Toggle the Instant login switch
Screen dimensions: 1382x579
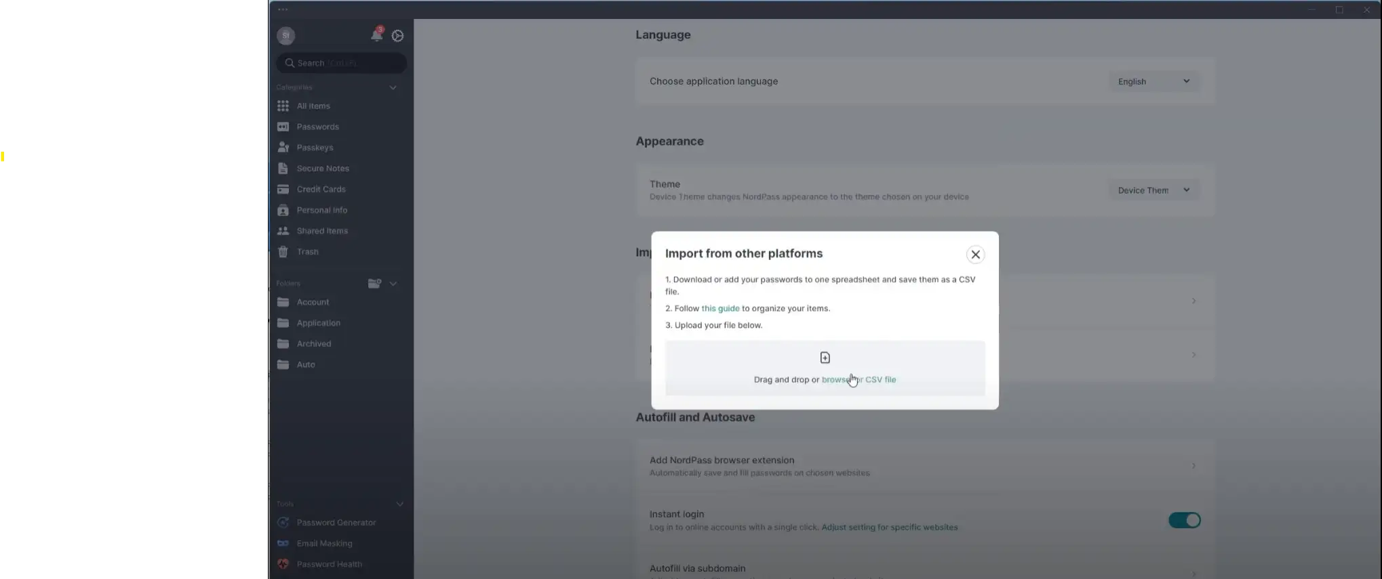coord(1184,520)
